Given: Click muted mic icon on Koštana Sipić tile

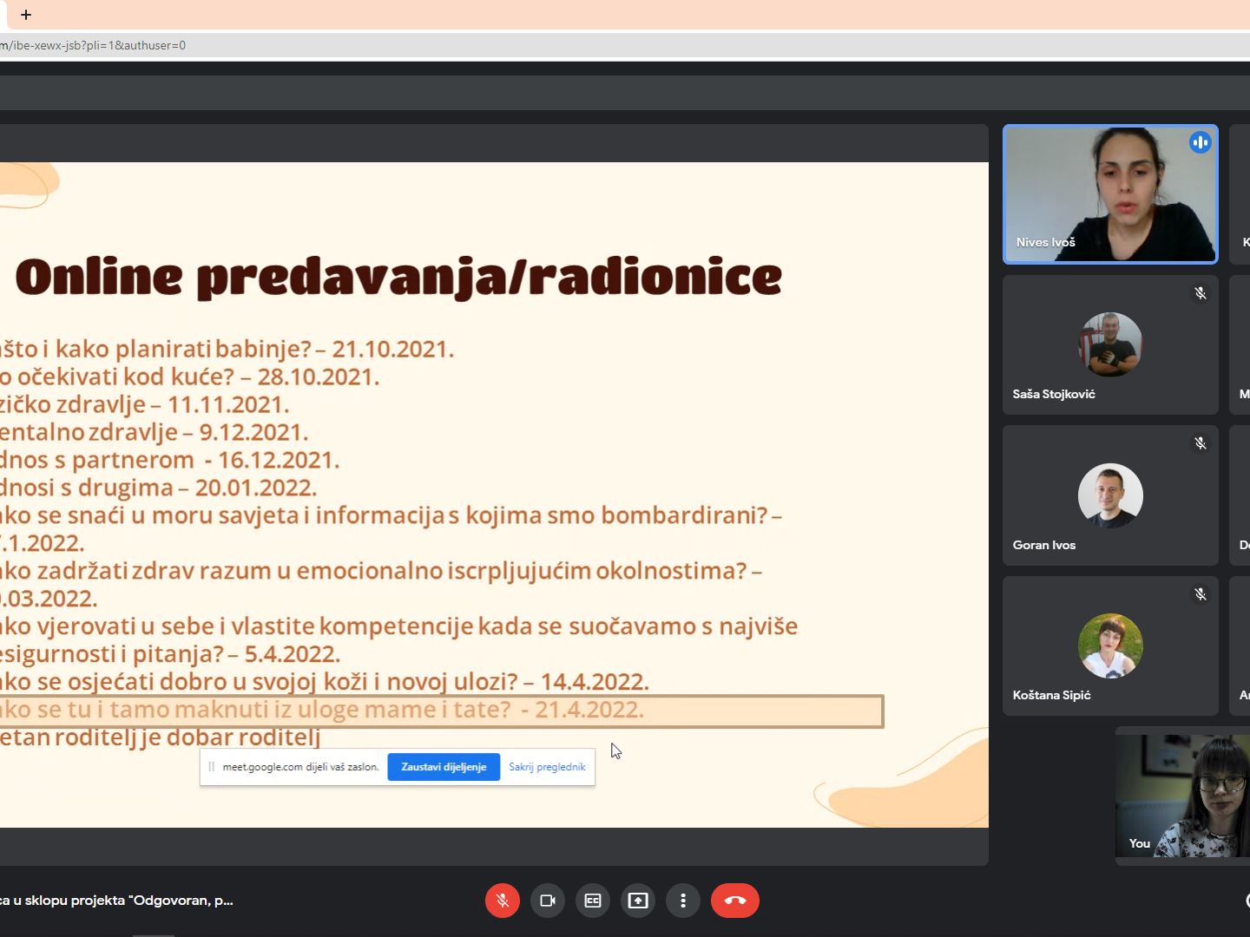Looking at the screenshot, I should (x=1201, y=594).
